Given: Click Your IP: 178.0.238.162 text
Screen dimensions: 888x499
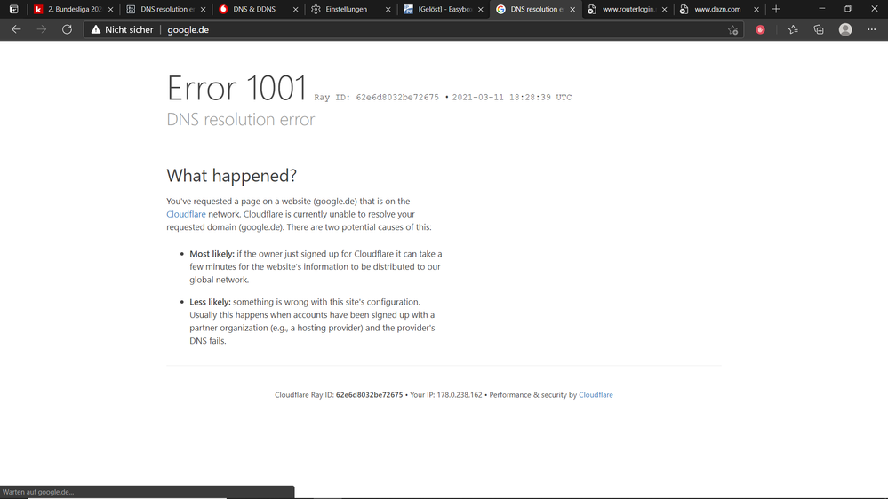Looking at the screenshot, I should 445,395.
